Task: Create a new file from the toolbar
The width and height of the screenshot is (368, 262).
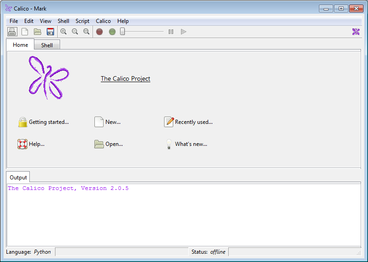Action: 25,32
